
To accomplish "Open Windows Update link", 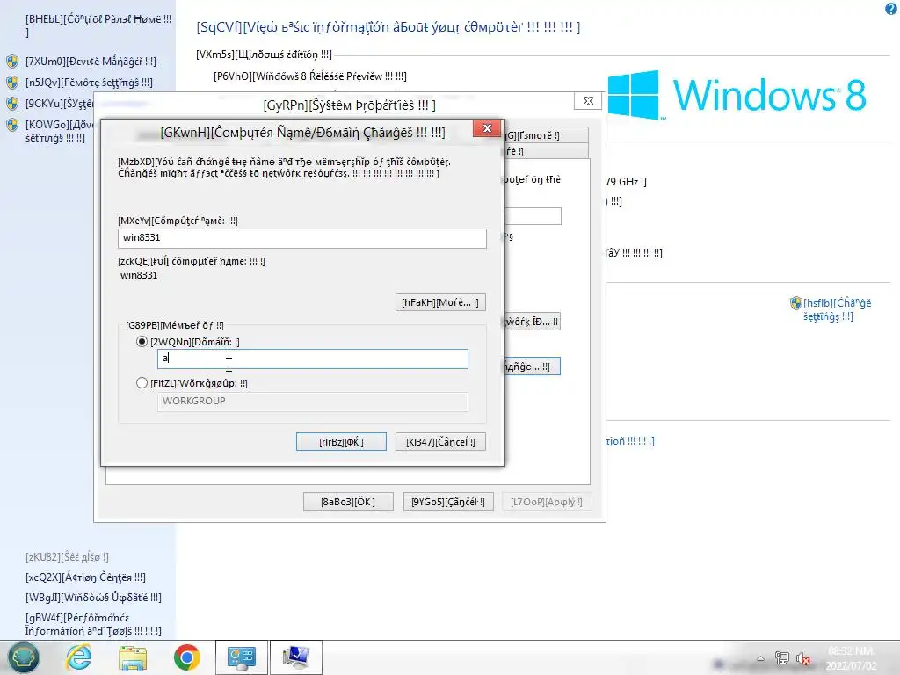I will (x=93, y=598).
